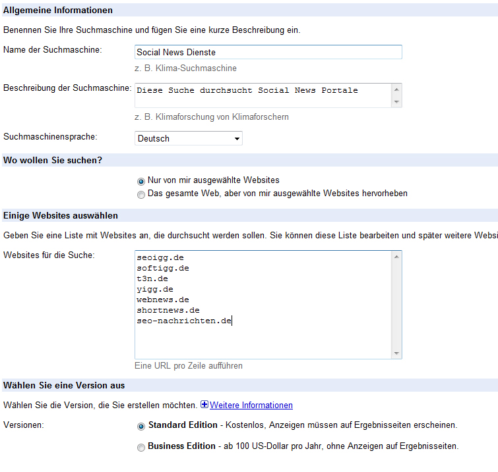Click the Name der Suchmaschine input field
Image resolution: width=498 pixels, height=472 pixels.
click(268, 52)
